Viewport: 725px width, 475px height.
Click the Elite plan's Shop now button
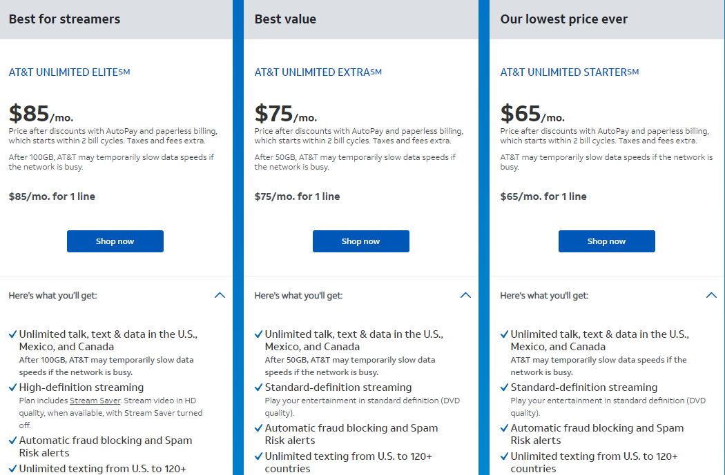pos(115,241)
